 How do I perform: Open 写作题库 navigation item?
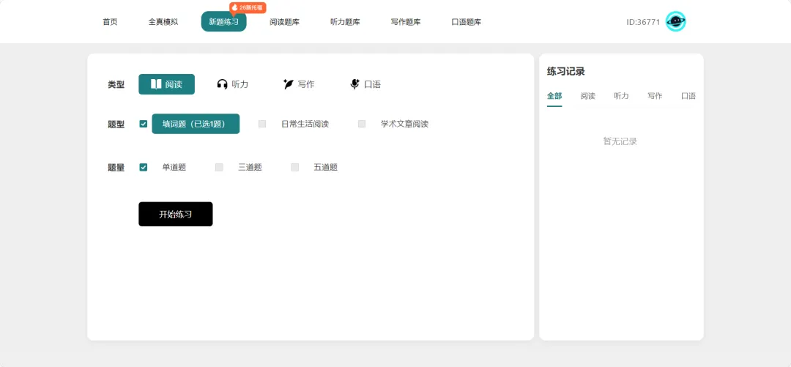(x=406, y=22)
